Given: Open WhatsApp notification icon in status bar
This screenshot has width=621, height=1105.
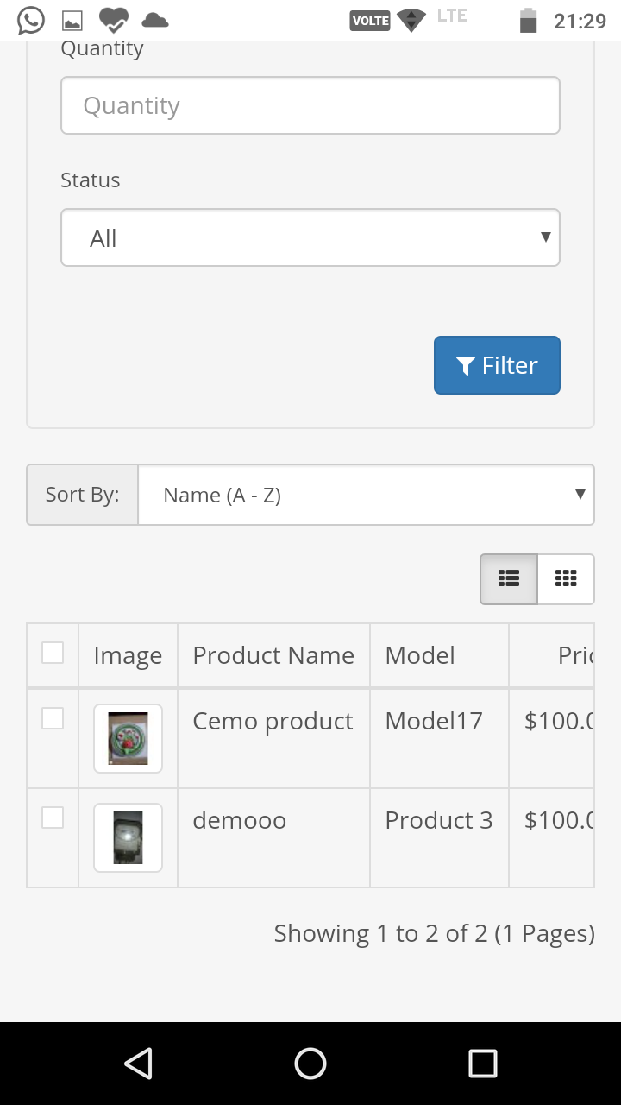Looking at the screenshot, I should pos(31,20).
